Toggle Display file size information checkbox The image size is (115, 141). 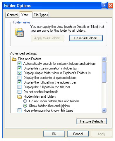pyautogui.click(x=20, y=68)
